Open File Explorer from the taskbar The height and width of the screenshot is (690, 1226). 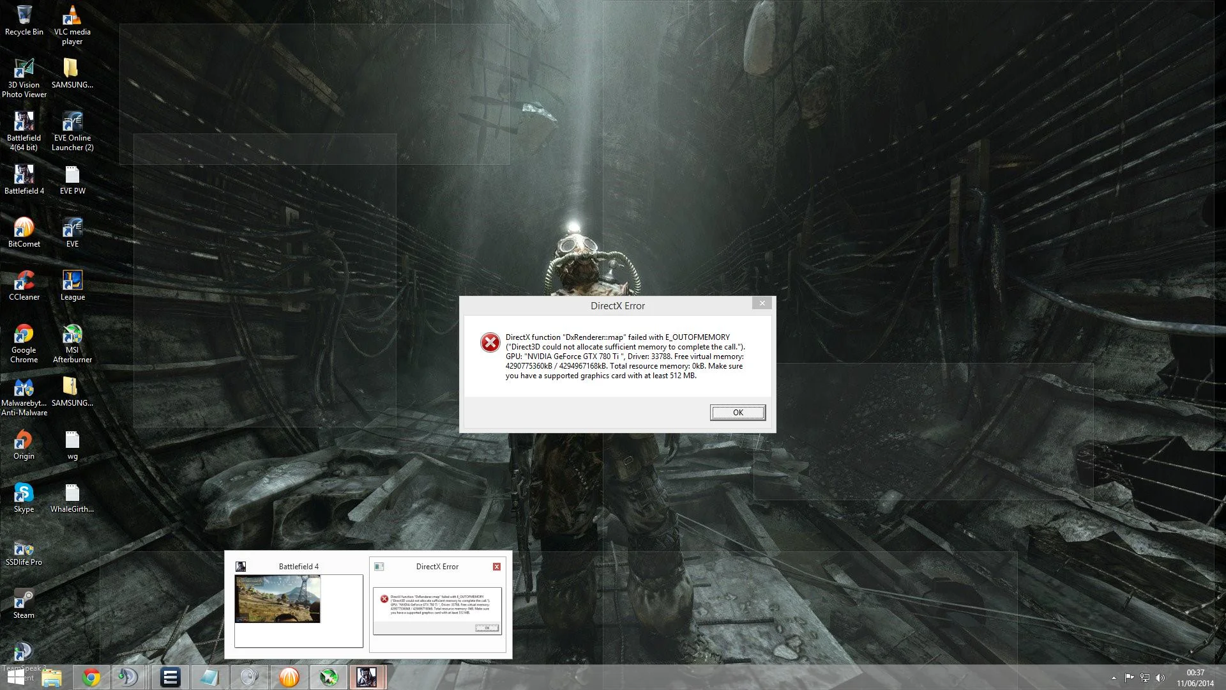(52, 677)
